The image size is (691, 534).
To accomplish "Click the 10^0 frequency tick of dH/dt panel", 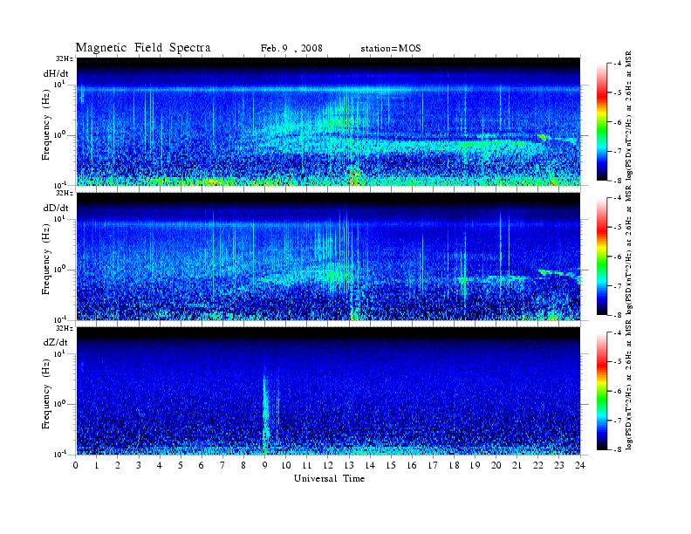I will (x=59, y=134).
